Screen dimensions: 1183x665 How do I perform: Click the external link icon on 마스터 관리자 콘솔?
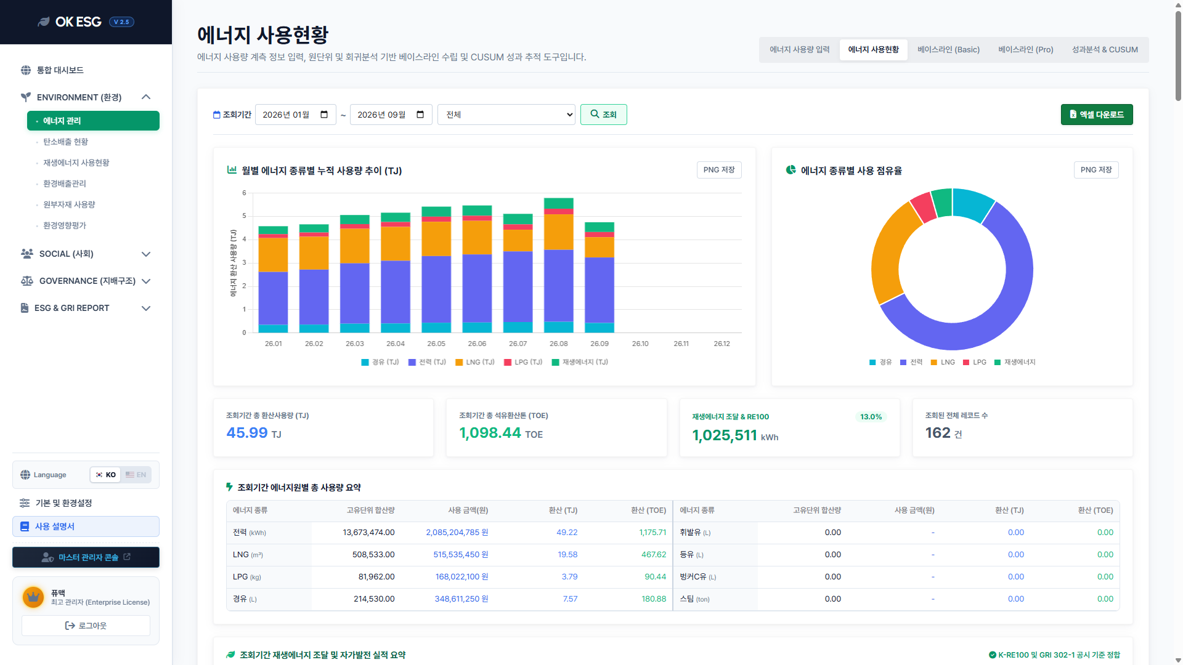pyautogui.click(x=127, y=557)
